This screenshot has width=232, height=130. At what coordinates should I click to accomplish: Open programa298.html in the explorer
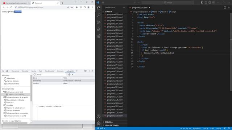115,14
